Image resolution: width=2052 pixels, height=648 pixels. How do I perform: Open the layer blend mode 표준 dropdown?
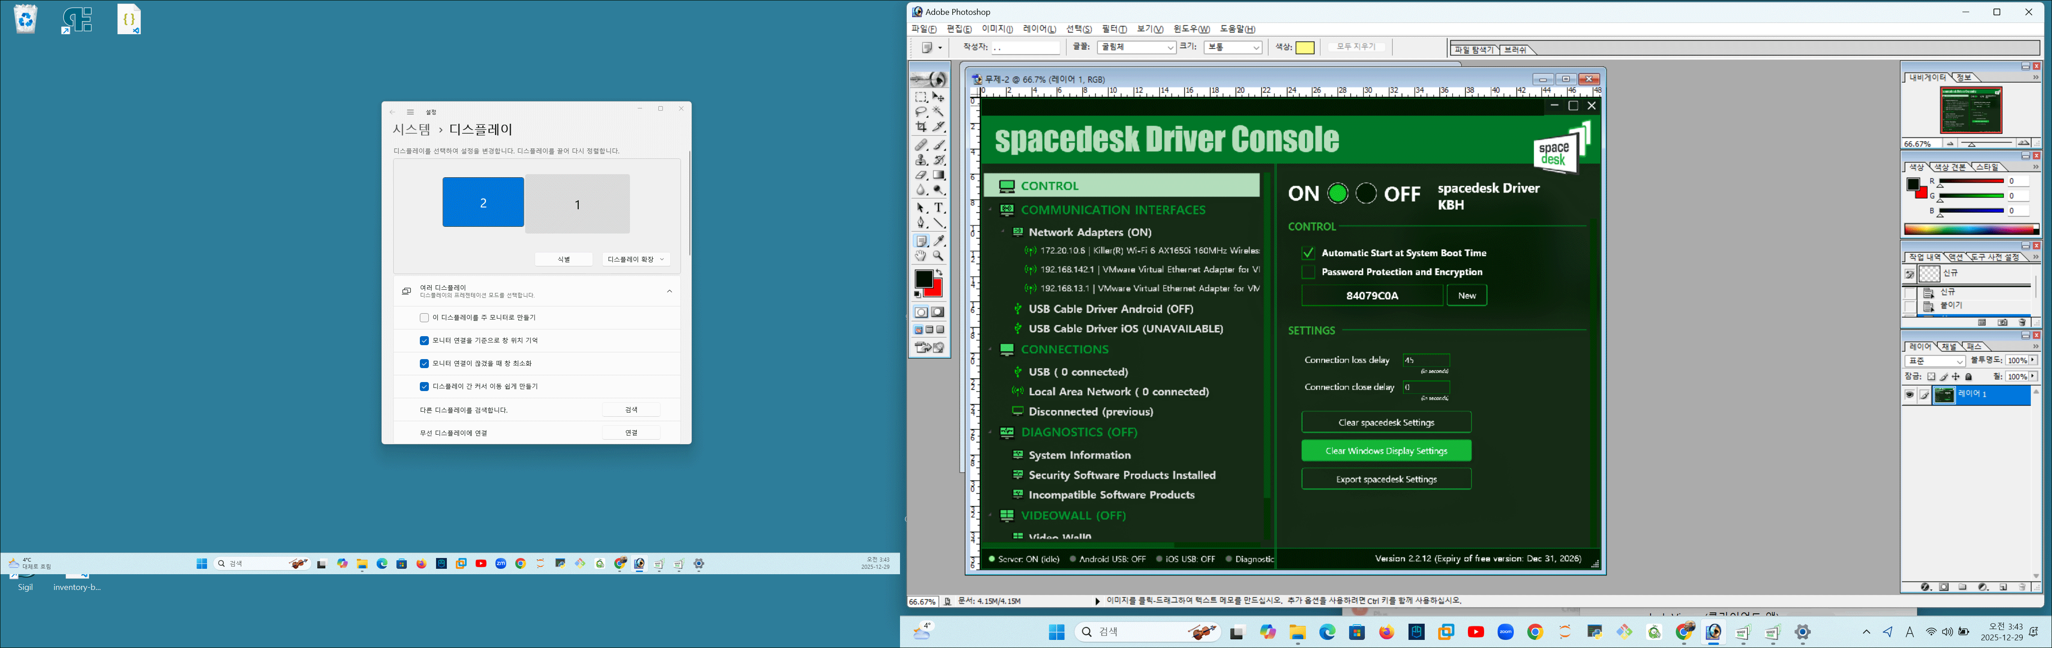point(1936,361)
